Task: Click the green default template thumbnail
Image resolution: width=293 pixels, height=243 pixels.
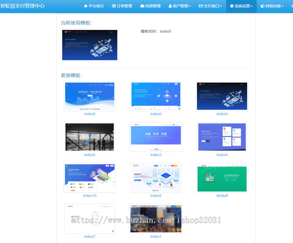Action: [222, 178]
